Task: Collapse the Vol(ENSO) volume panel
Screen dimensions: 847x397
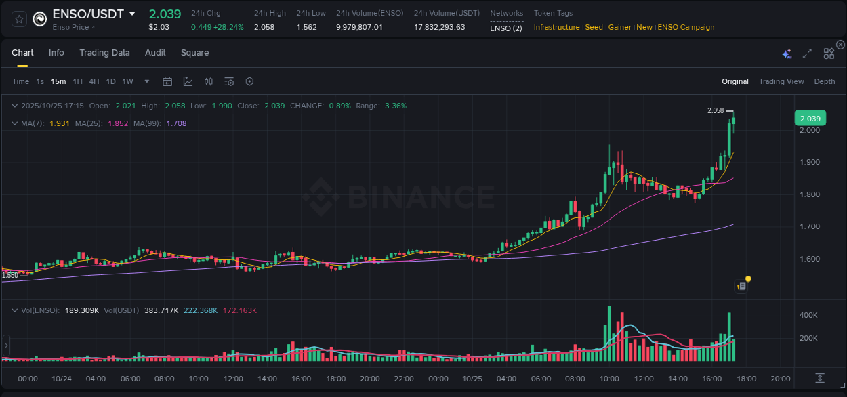Action: click(x=15, y=308)
